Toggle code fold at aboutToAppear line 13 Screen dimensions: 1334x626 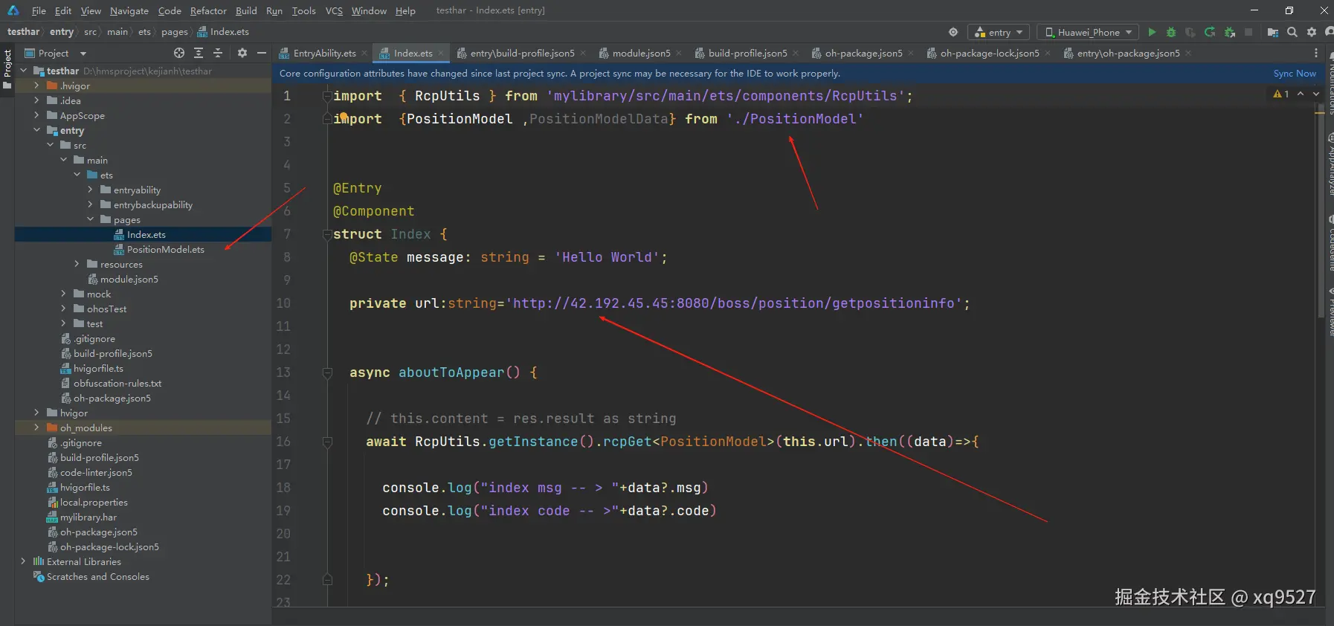pyautogui.click(x=327, y=372)
